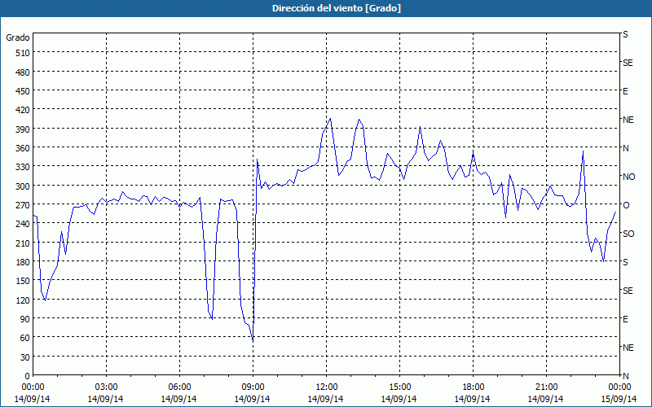Click the wind line's lowest dip near 09:00

tap(253, 340)
